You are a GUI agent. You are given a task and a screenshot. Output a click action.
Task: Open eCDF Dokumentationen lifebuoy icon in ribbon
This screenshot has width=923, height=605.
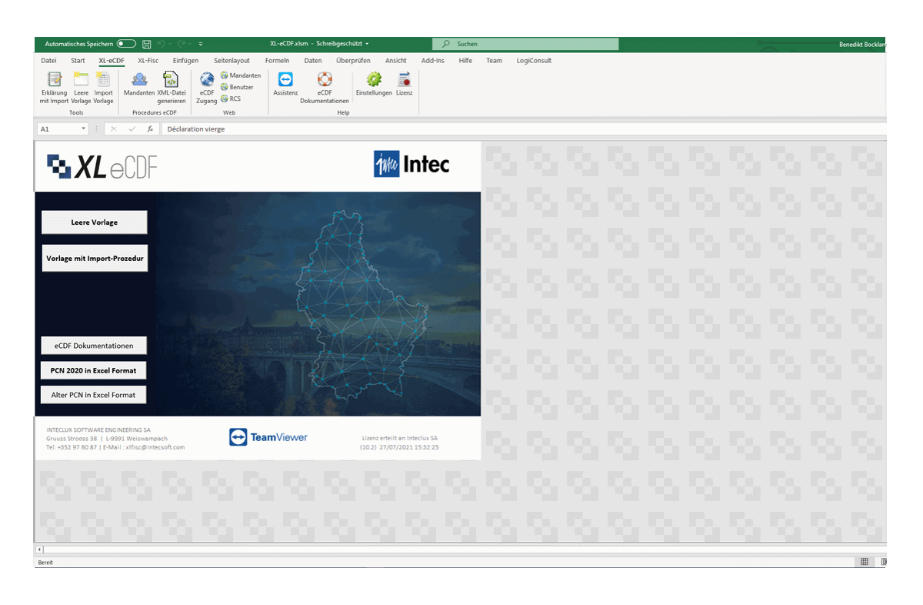tap(325, 80)
